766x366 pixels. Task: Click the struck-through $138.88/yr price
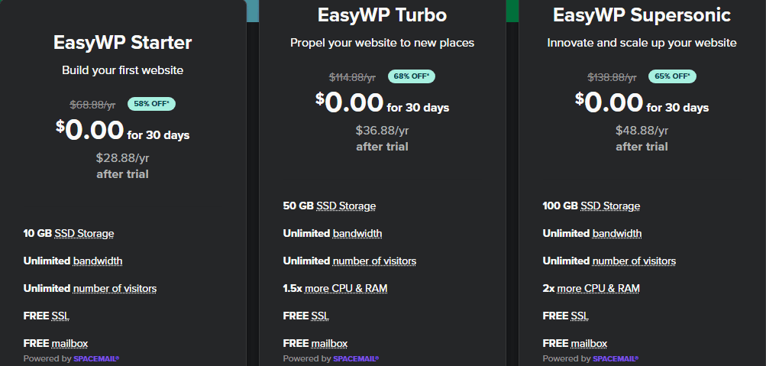pyautogui.click(x=612, y=77)
